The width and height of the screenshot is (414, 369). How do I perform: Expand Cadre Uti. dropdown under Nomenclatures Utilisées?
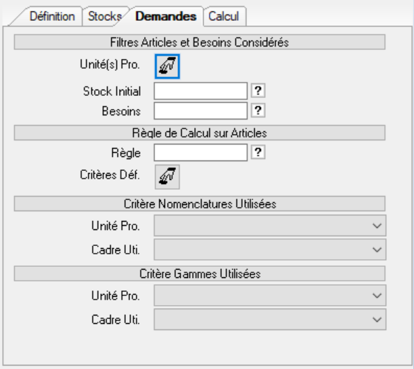pyautogui.click(x=270, y=249)
